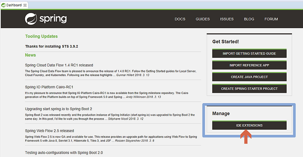303x157 pixels.
Task: Click author name Gunnar Hillert
Action: 125,75
